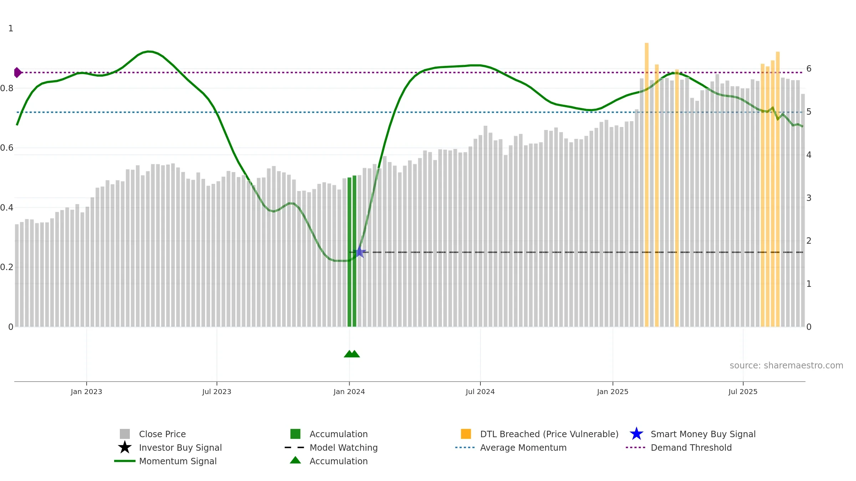
Task: Click the Jan 2024 axis label
Action: click(349, 392)
